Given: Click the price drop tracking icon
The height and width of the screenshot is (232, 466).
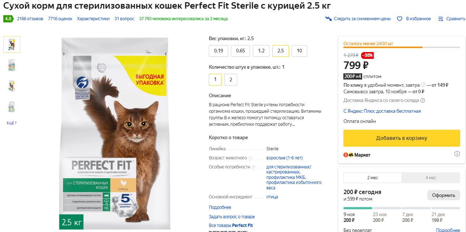Looking at the screenshot, I should tap(329, 18).
